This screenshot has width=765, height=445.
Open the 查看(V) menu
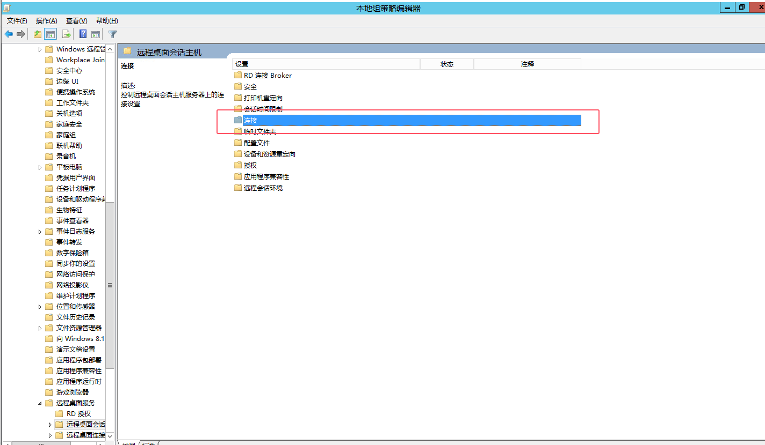pyautogui.click(x=76, y=20)
